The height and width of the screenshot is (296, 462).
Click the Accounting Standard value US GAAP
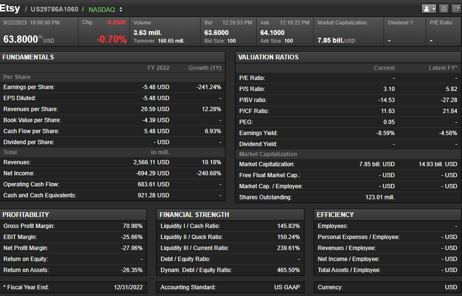tap(287, 287)
